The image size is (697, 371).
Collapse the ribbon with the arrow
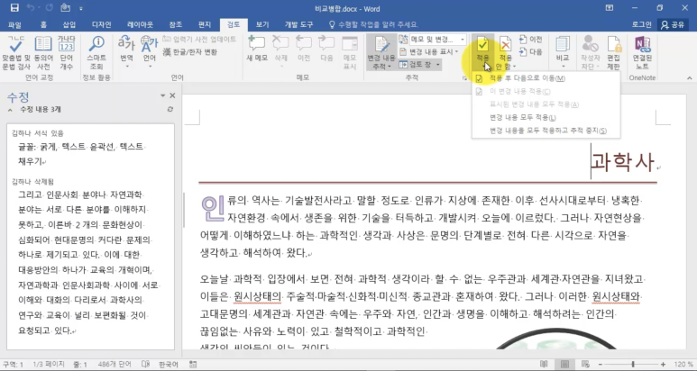coord(690,78)
